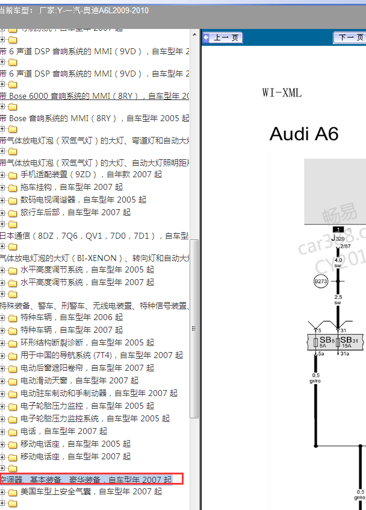Click left arrow icon on 上一页 button

coord(206,38)
